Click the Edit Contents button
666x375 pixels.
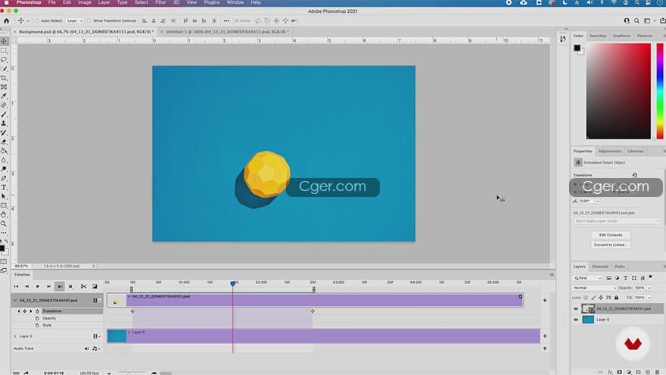[610, 235]
